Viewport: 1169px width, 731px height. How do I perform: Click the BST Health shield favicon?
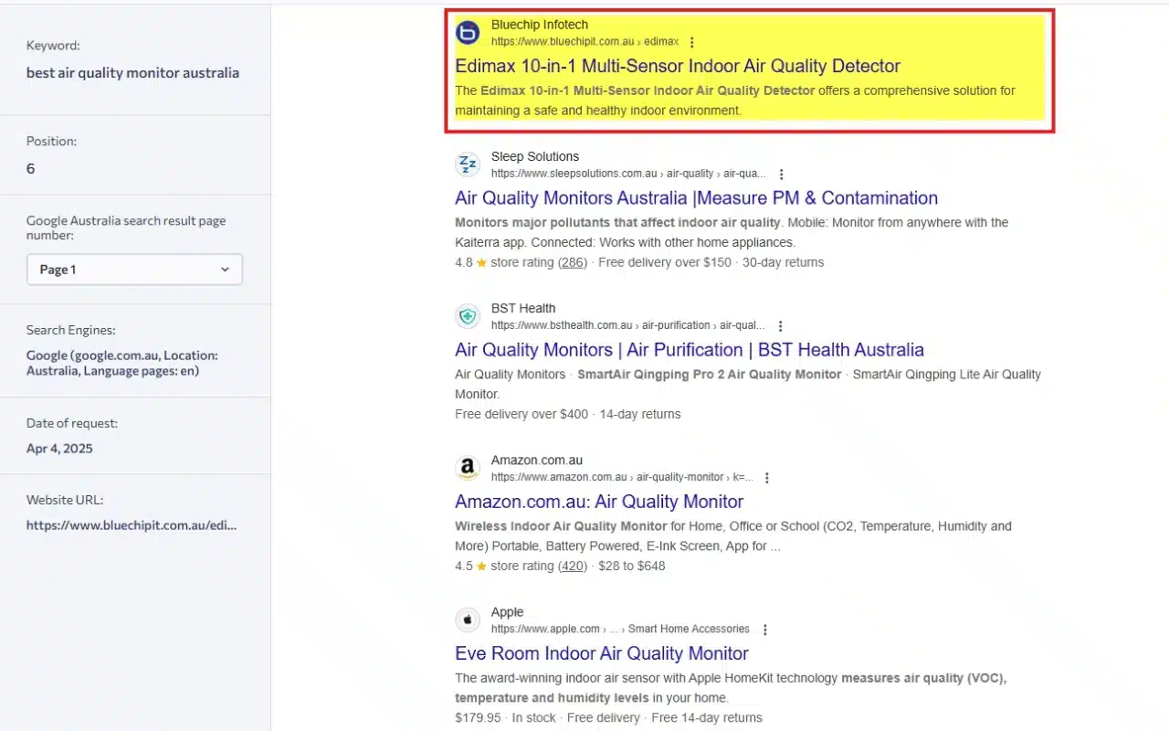tap(468, 316)
